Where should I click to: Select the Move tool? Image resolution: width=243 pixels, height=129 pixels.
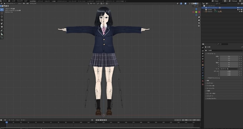tap(2, 17)
